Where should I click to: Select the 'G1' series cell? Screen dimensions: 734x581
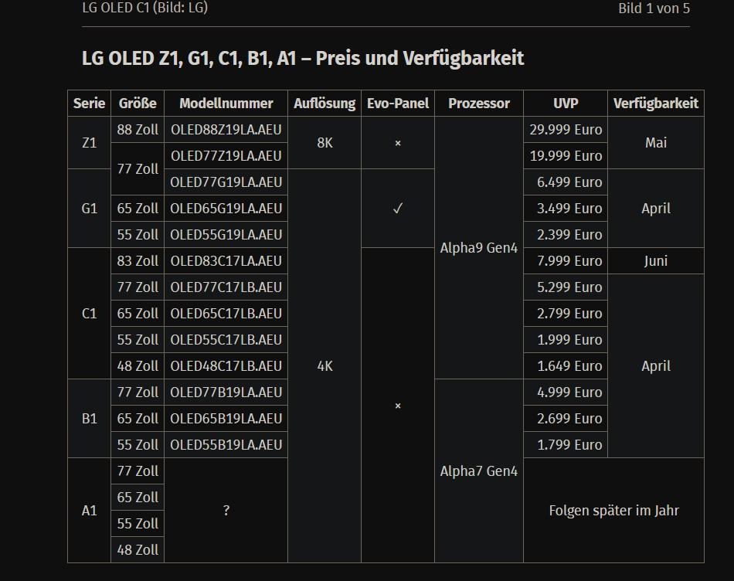pos(89,209)
